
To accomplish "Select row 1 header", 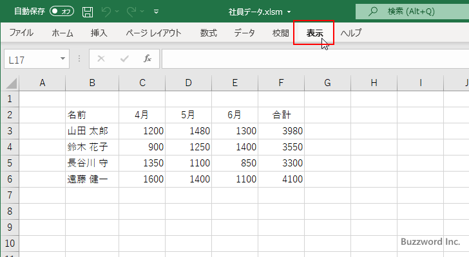I will coord(10,99).
